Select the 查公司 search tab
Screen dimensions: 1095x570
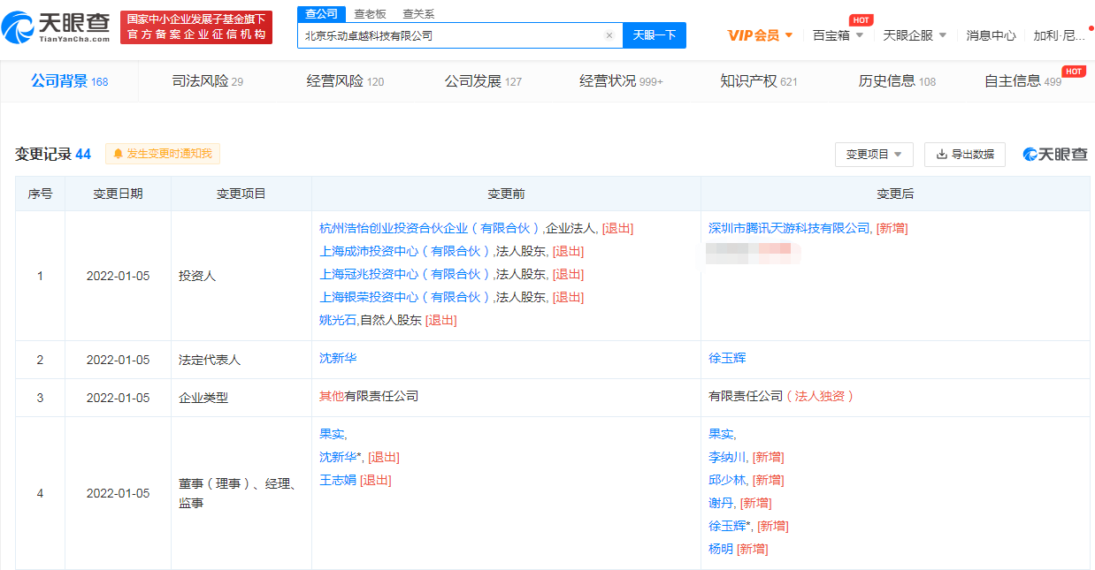pos(320,13)
